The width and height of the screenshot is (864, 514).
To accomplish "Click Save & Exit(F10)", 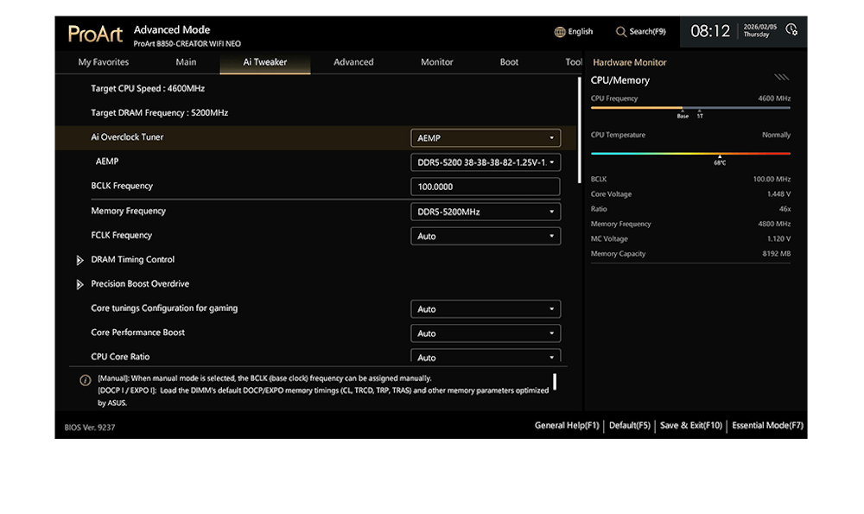I will 691,425.
